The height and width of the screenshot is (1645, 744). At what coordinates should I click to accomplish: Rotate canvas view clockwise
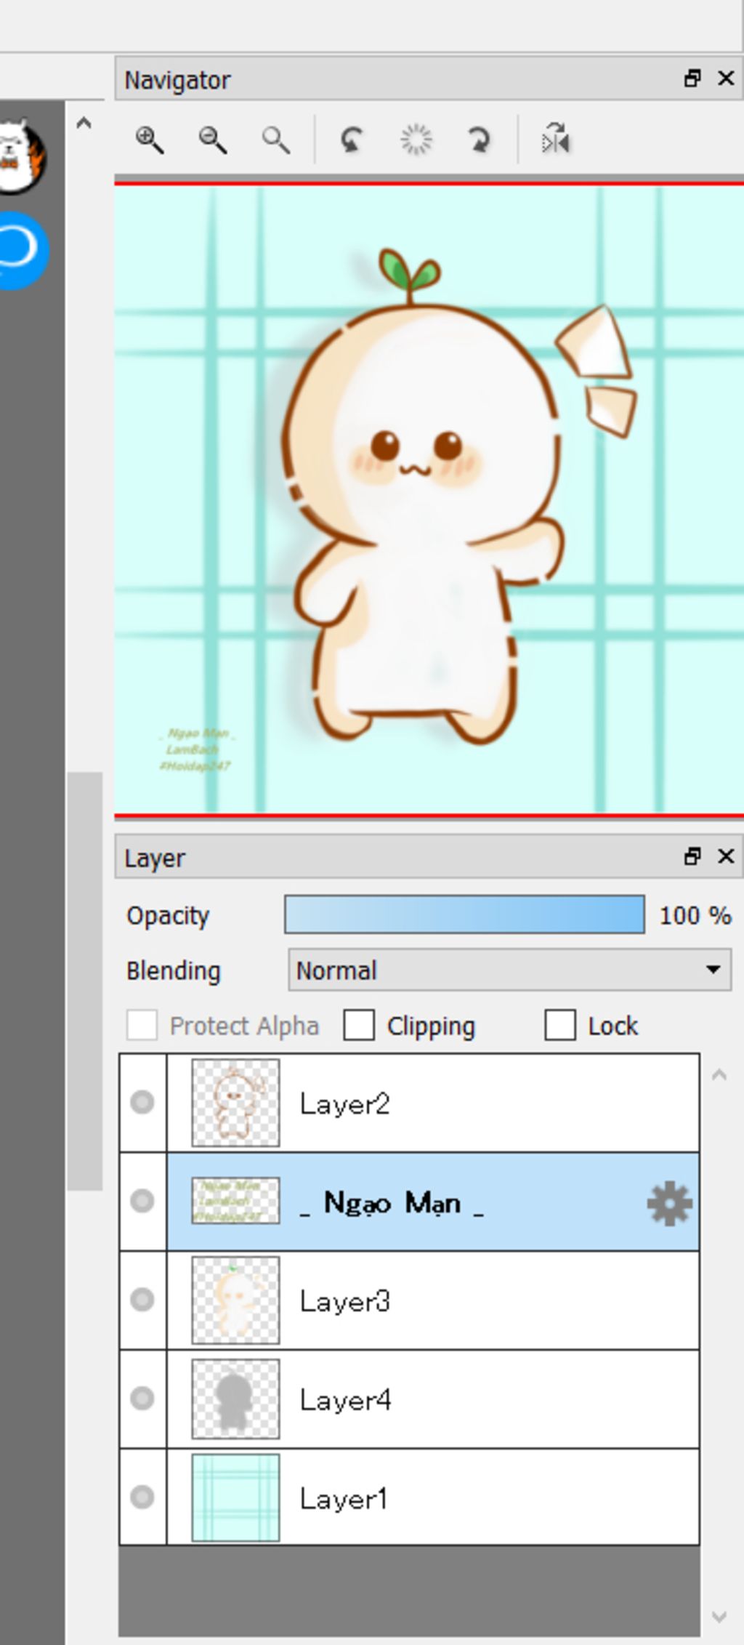(479, 139)
